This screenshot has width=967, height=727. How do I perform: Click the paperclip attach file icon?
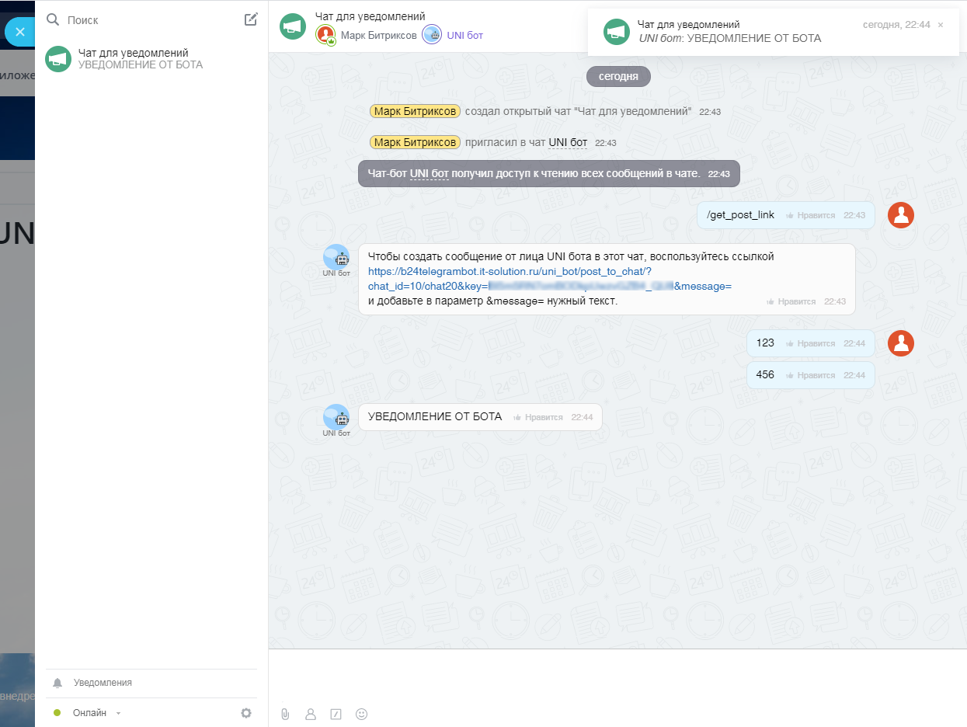[285, 714]
